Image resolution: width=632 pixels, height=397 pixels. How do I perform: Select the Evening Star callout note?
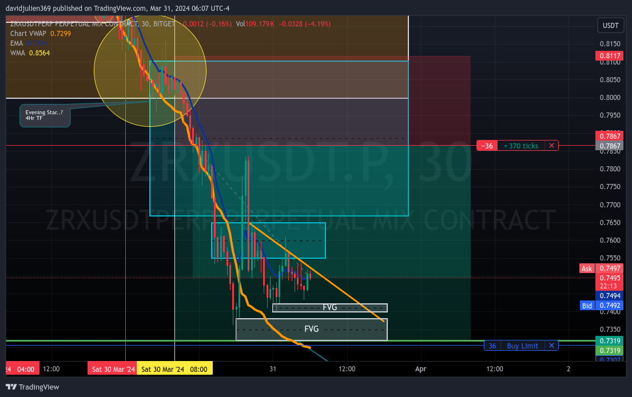coord(45,115)
